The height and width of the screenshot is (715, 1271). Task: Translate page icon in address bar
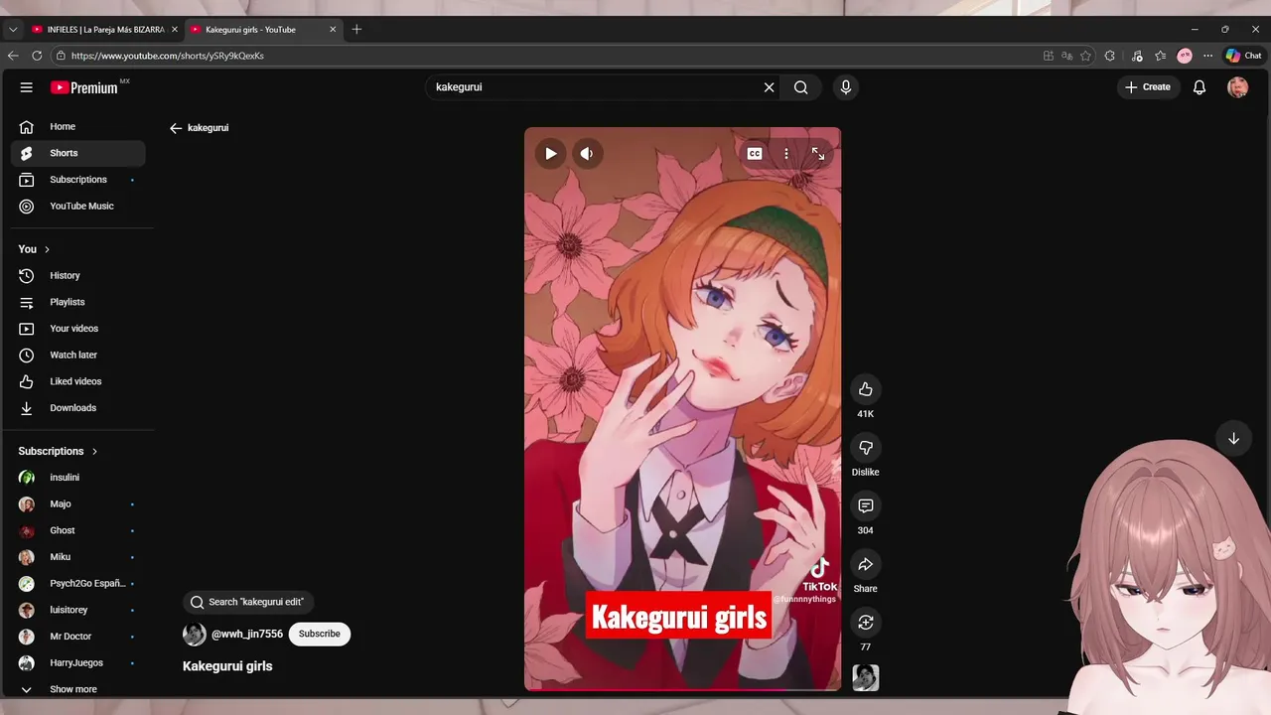(1066, 56)
